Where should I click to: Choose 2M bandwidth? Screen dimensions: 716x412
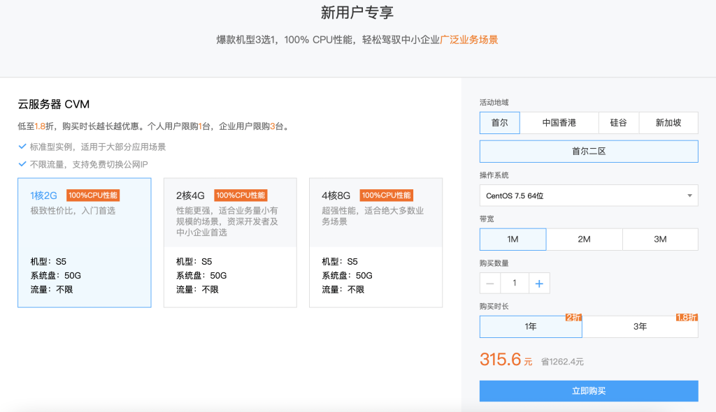tap(584, 240)
